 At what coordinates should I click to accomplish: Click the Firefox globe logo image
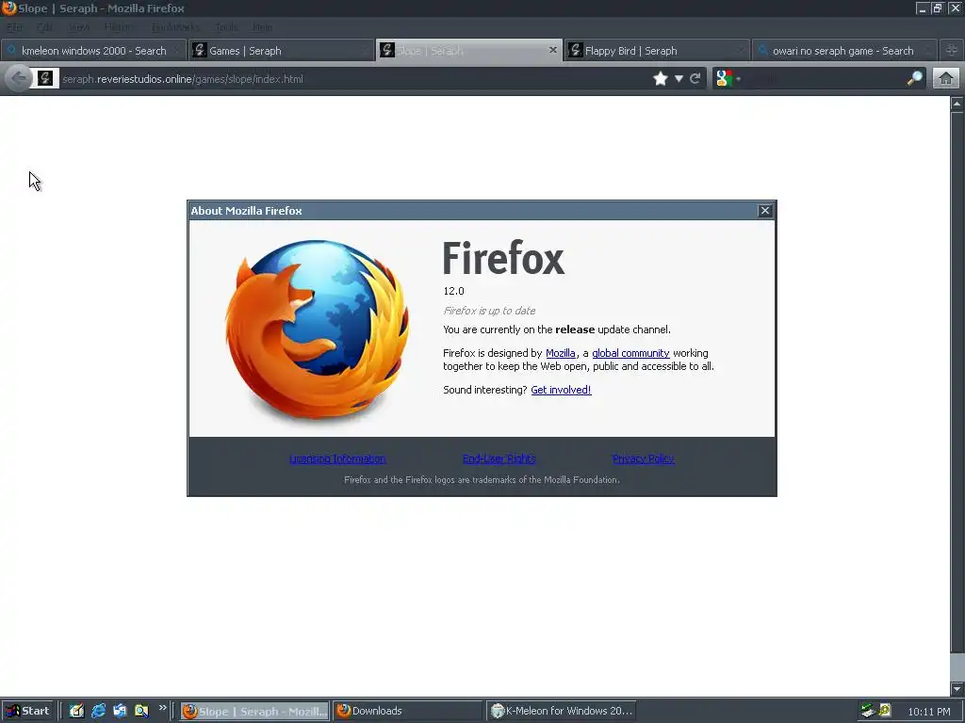pos(318,330)
